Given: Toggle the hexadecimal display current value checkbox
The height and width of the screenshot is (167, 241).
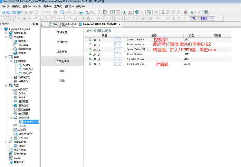Looking at the screenshot, I should click(87, 30).
